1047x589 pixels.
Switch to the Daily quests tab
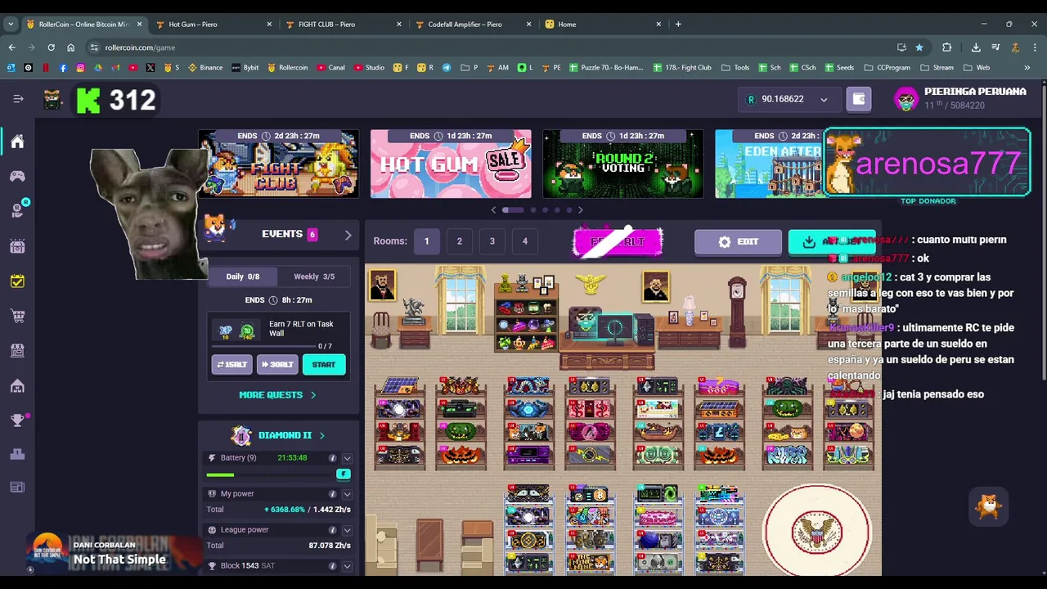pos(242,277)
